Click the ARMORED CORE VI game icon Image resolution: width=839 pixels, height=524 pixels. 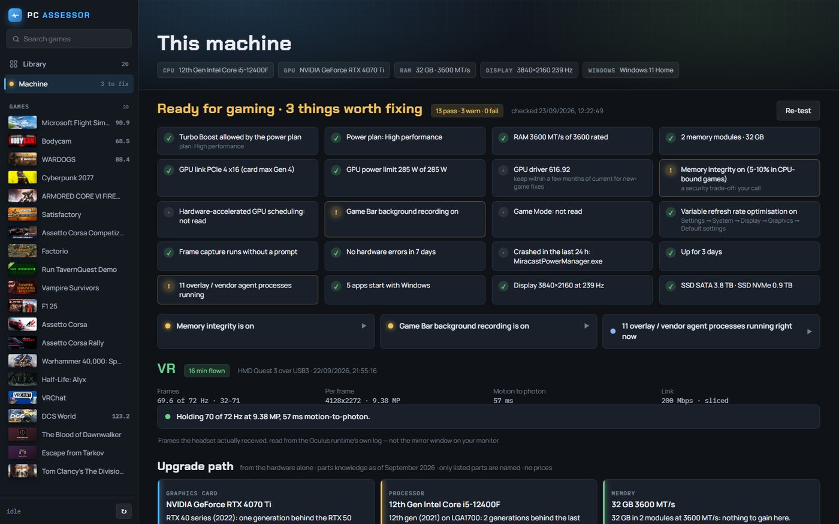point(22,196)
